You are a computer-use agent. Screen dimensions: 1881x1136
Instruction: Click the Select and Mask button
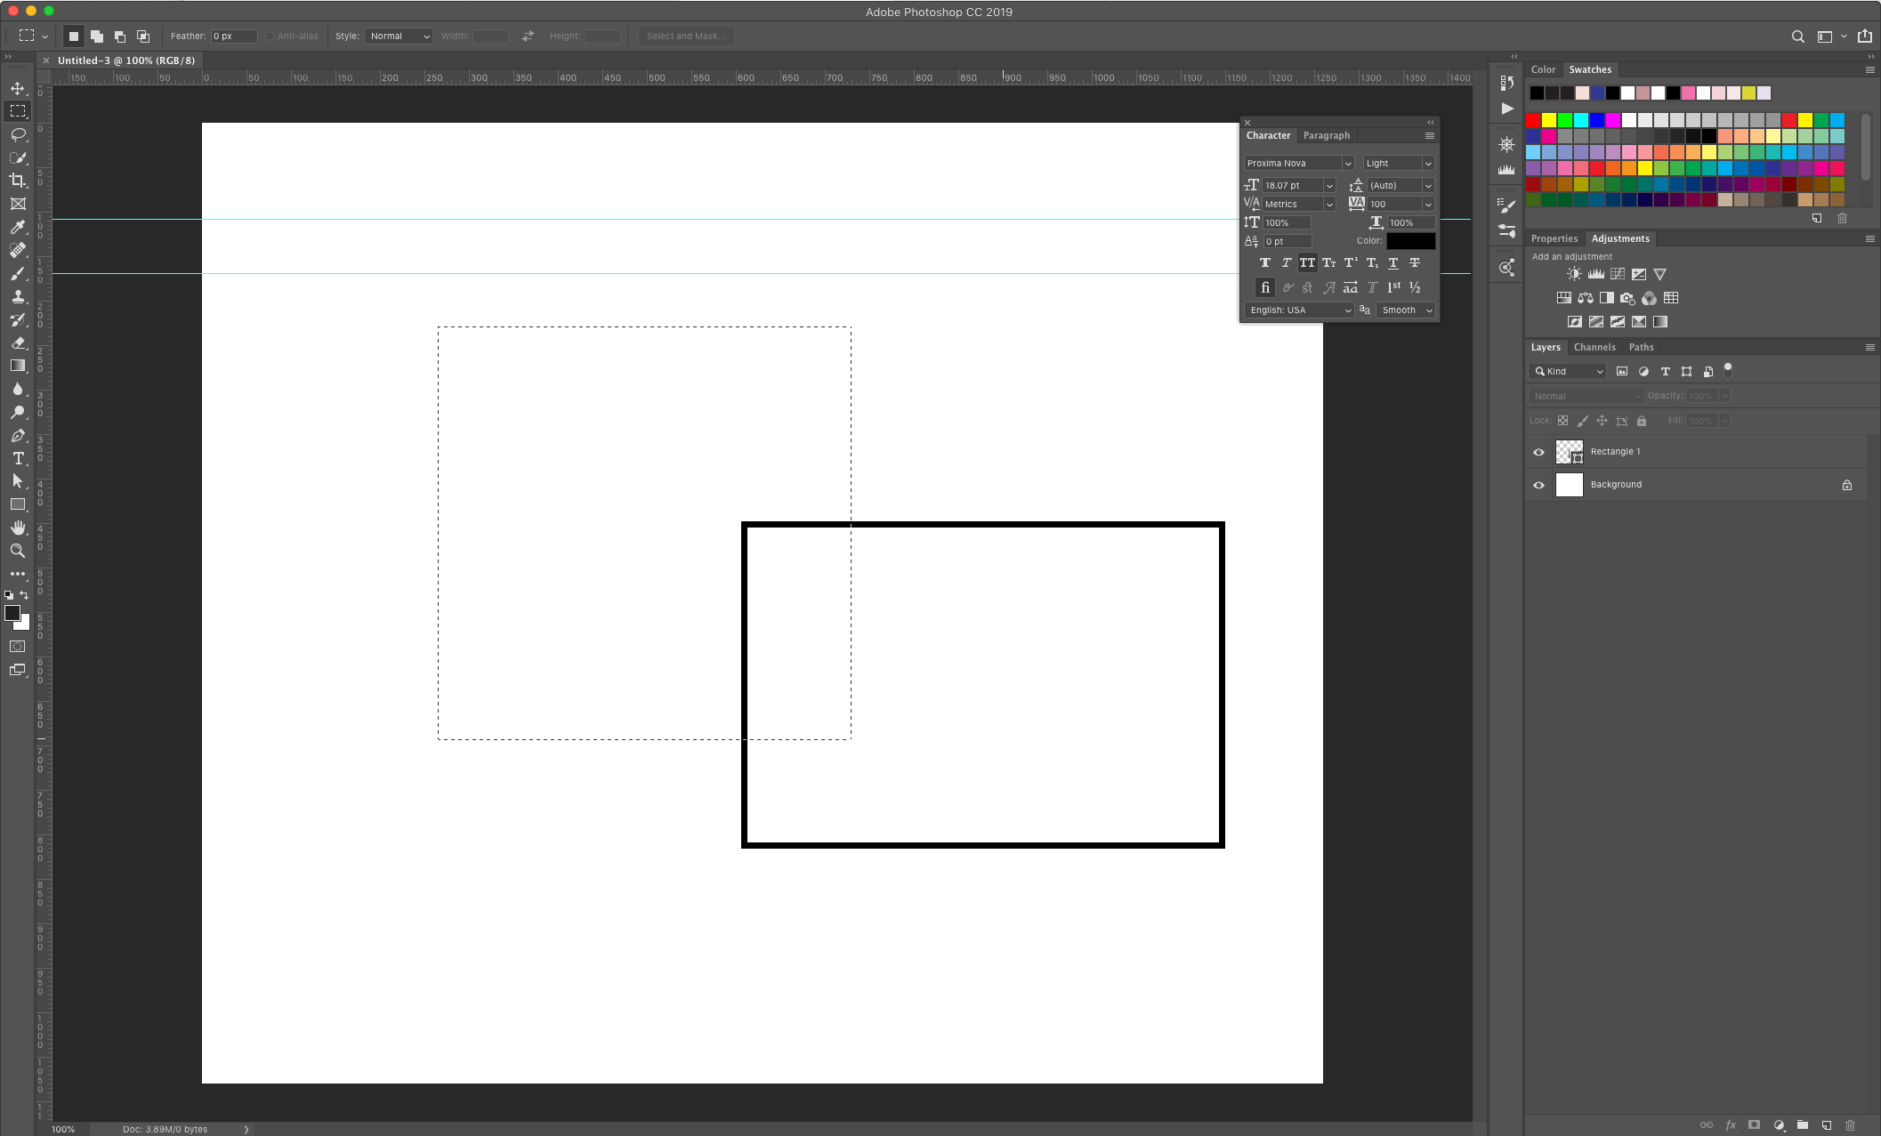coord(686,36)
